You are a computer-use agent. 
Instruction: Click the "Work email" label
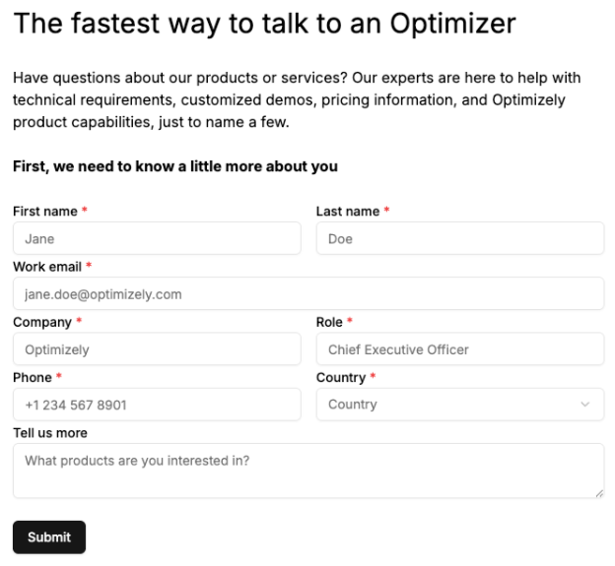(47, 267)
